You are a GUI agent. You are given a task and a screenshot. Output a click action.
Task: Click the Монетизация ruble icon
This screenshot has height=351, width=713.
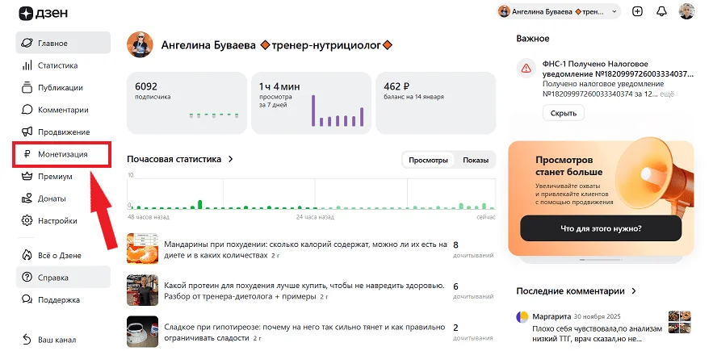[27, 155]
